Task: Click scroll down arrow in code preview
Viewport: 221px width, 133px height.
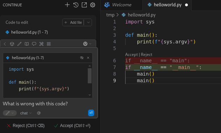Action: click(90, 95)
